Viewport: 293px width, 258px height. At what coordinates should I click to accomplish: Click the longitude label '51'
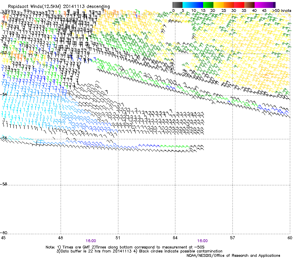(x=118, y=238)
